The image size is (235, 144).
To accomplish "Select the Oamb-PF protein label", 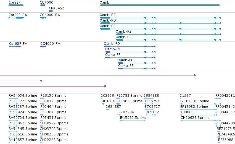I will [113, 55].
